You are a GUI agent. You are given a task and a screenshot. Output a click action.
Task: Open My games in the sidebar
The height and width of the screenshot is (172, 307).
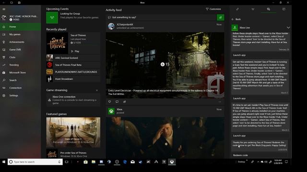pos(20,34)
